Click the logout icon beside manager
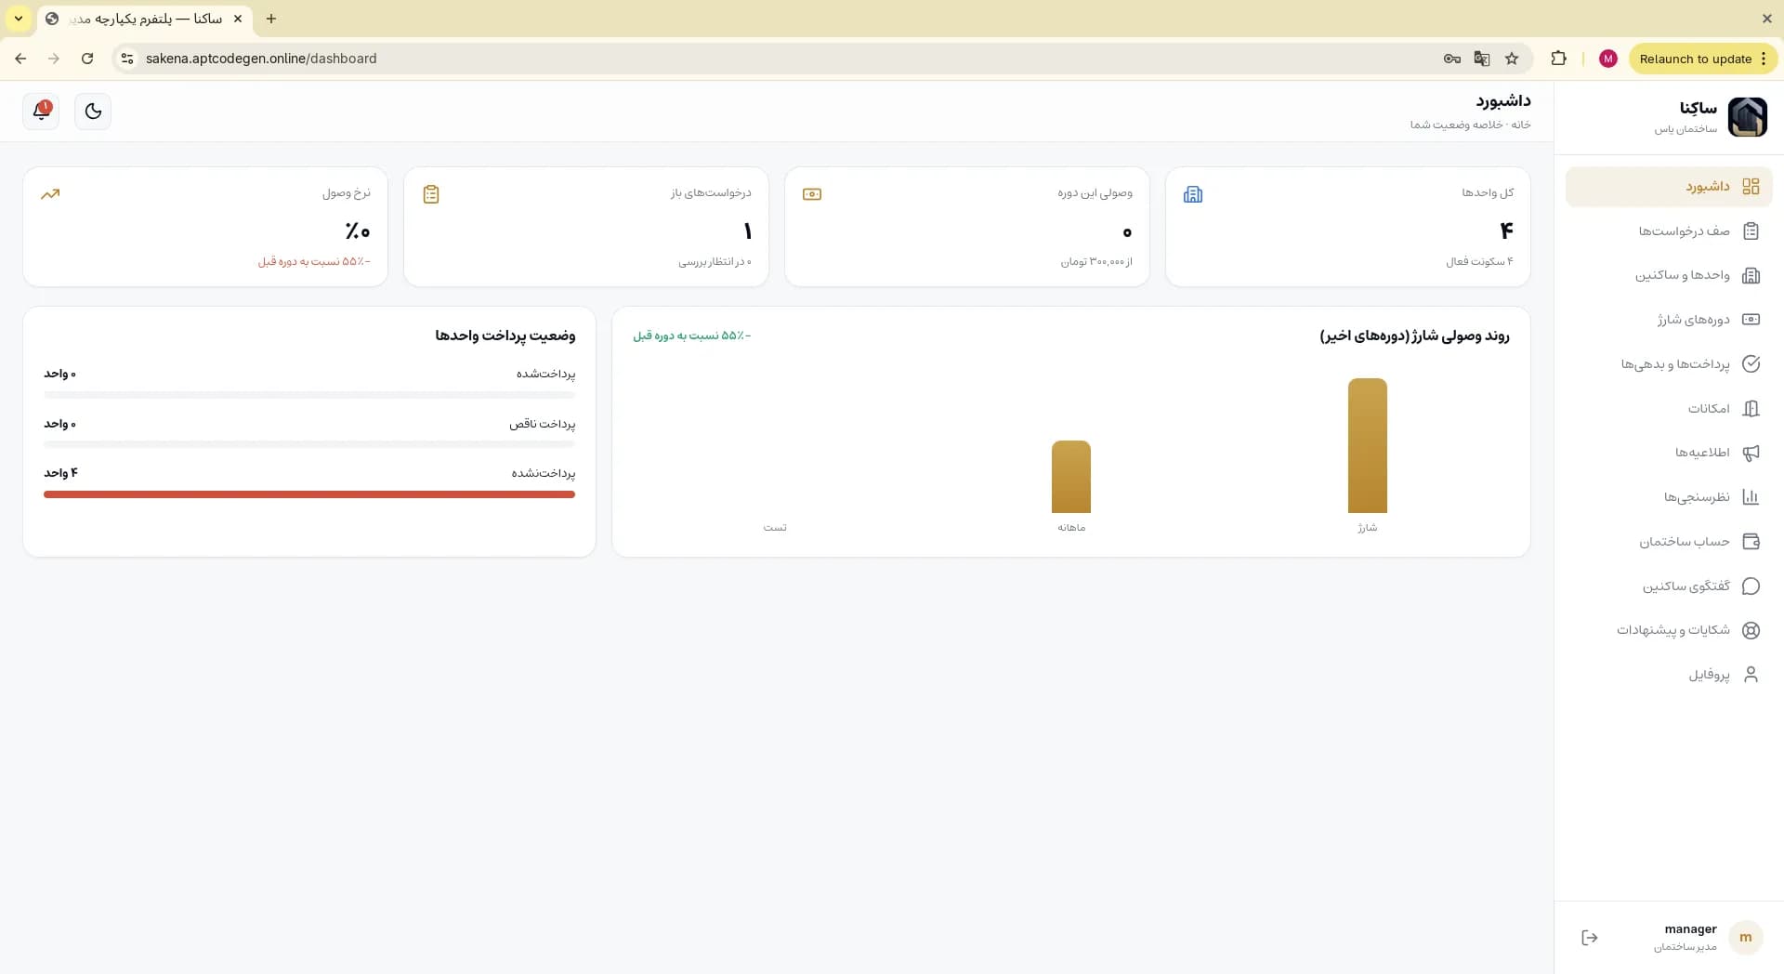The image size is (1784, 974). click(1590, 938)
